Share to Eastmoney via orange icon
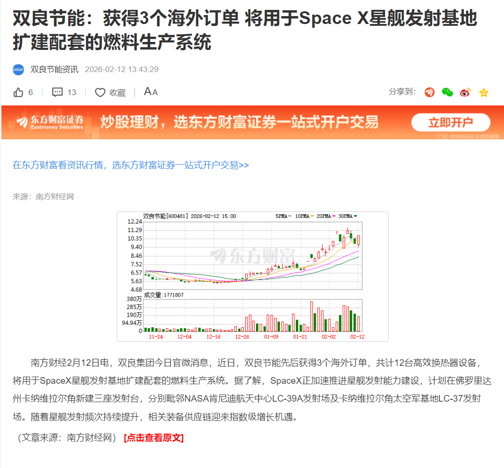 [430, 92]
